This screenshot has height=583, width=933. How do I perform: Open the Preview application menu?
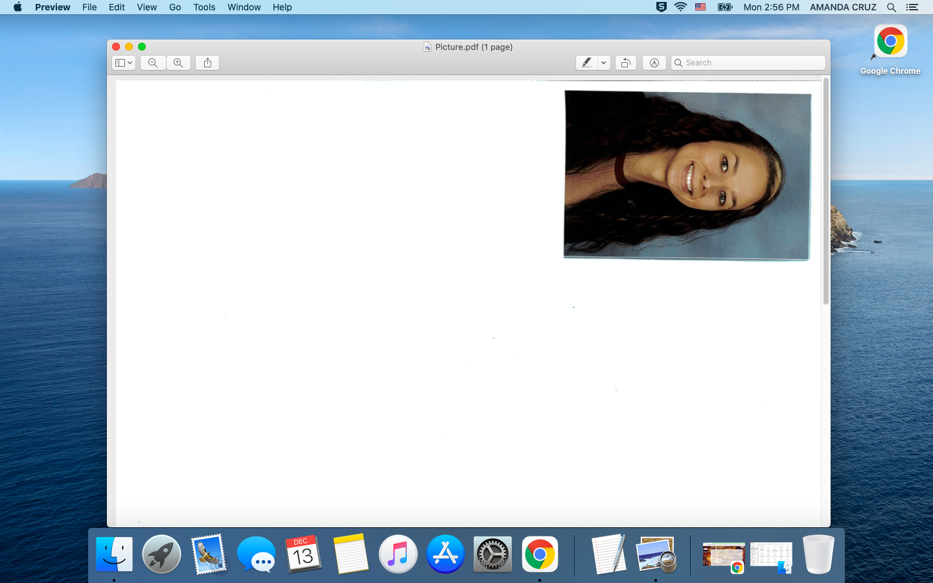point(52,7)
